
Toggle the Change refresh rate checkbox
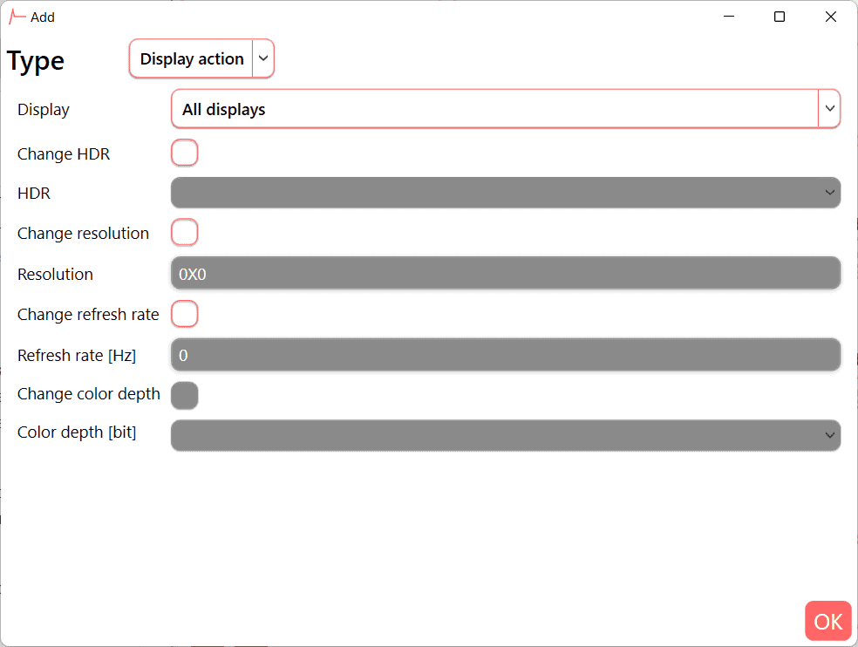pyautogui.click(x=184, y=314)
